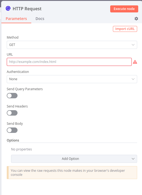Image resolution: width=142 pixels, height=195 pixels.
Task: Click the URL warning triangle icon
Action: click(135, 62)
